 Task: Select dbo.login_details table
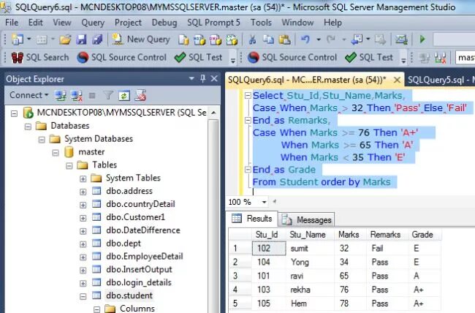tap(139, 282)
